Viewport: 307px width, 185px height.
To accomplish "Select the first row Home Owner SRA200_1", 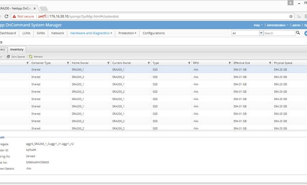I will click(78, 70).
